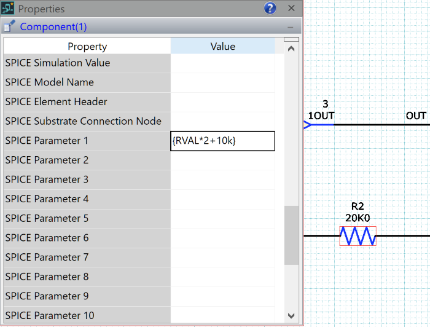This screenshot has height=327, width=430.
Task: Click the SPICE Parameter 10 label
Action: (x=50, y=315)
